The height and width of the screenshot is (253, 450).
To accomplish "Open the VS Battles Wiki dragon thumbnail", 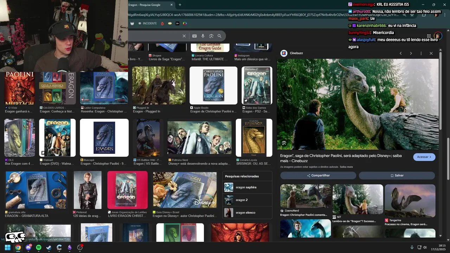I will pos(148,138).
